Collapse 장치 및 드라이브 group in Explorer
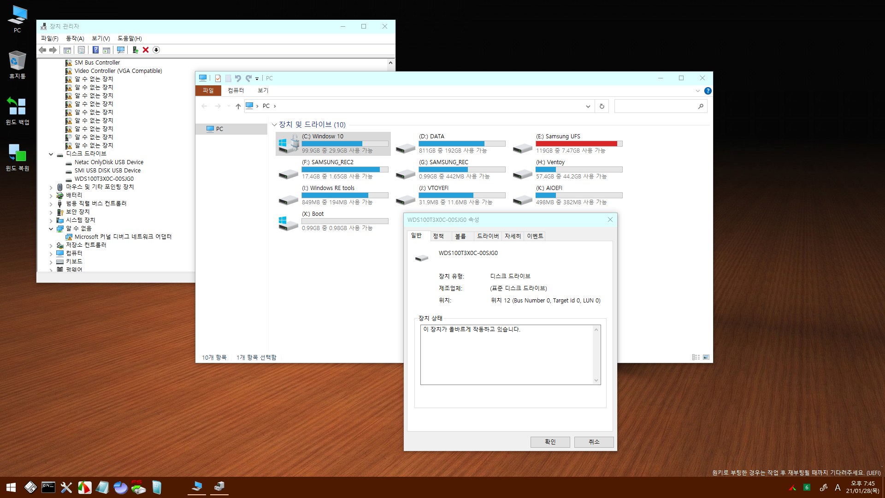The width and height of the screenshot is (885, 498). [274, 125]
